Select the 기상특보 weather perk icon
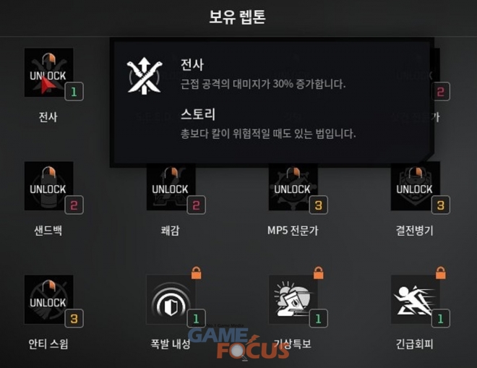This screenshot has height=368, width=477. (293, 299)
